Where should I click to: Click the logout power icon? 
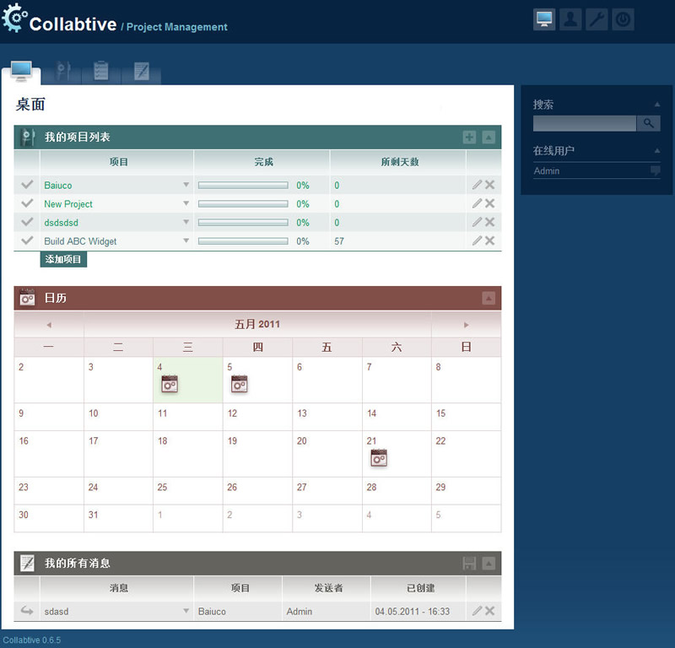623,19
